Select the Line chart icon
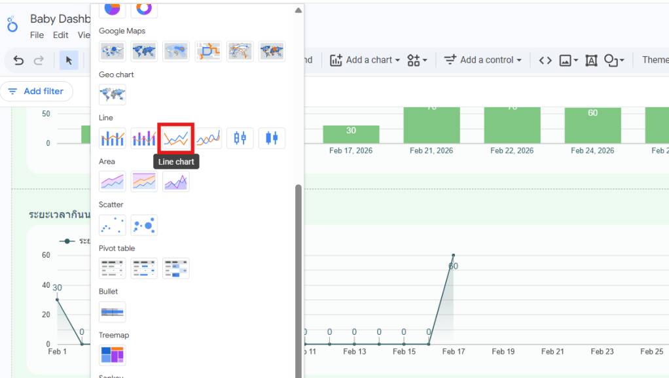The height and width of the screenshot is (378, 669). (x=176, y=138)
